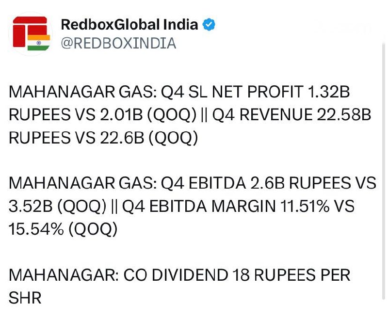Click the vertical scrollbar on the right edge
The image size is (388, 320).
point(384,171)
